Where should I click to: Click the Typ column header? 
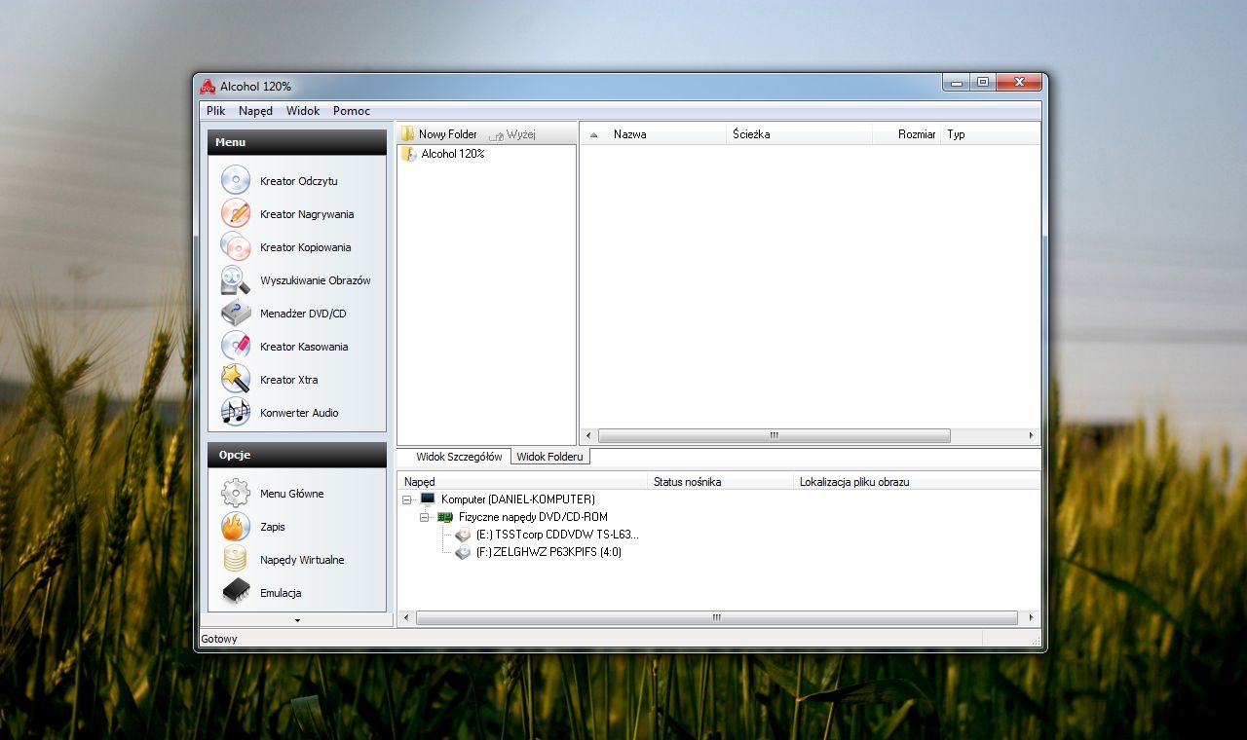tap(991, 134)
